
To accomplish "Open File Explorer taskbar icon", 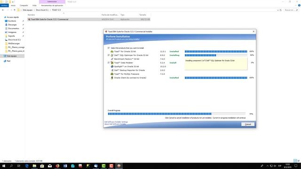I will point(34,166).
